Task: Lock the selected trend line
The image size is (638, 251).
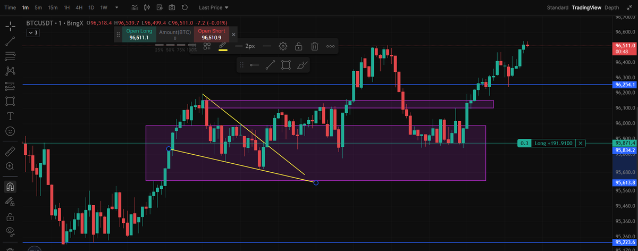Action: click(299, 46)
